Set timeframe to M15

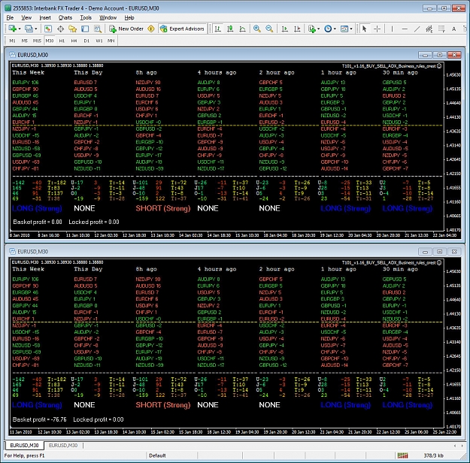coord(37,41)
